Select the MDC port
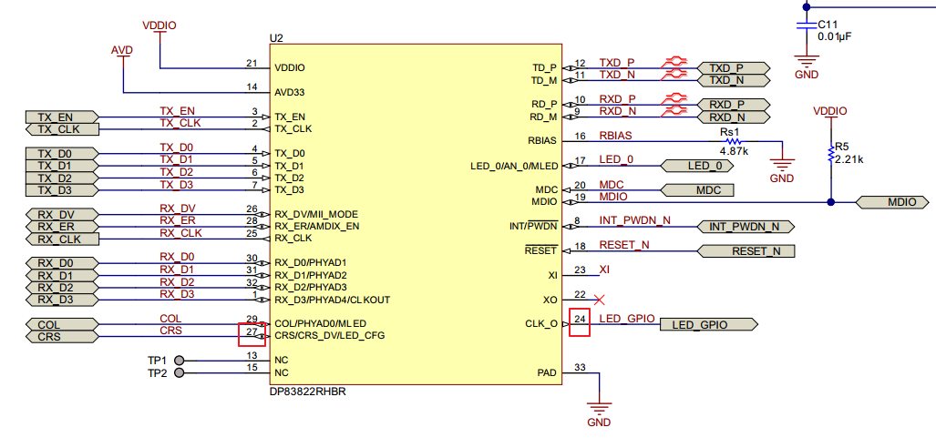 [x=697, y=190]
